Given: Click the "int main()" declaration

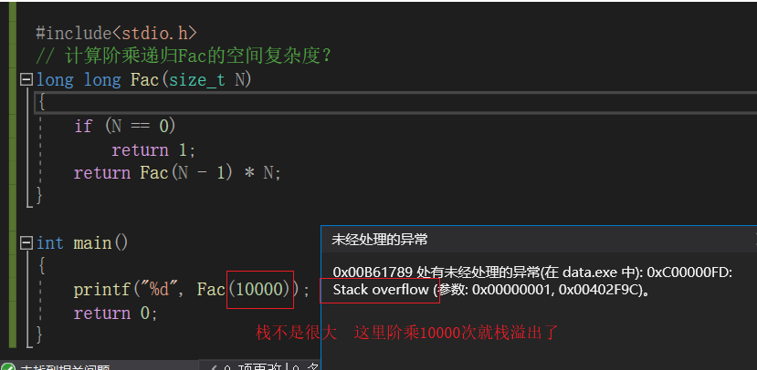Looking at the screenshot, I should [82, 242].
